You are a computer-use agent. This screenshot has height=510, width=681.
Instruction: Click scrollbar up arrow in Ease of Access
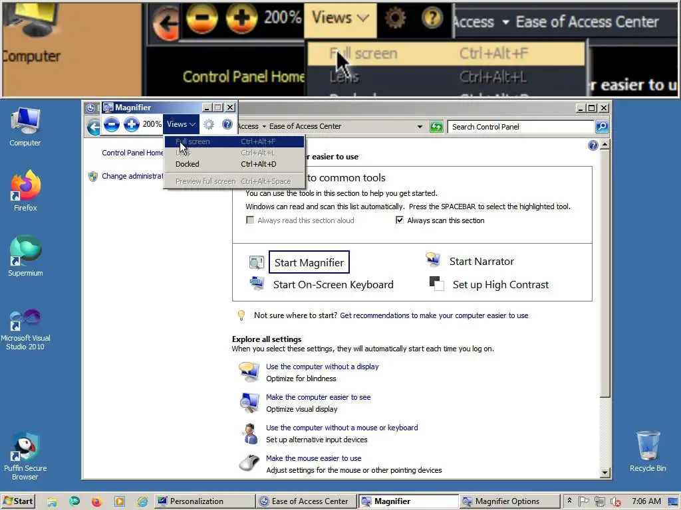(x=605, y=145)
